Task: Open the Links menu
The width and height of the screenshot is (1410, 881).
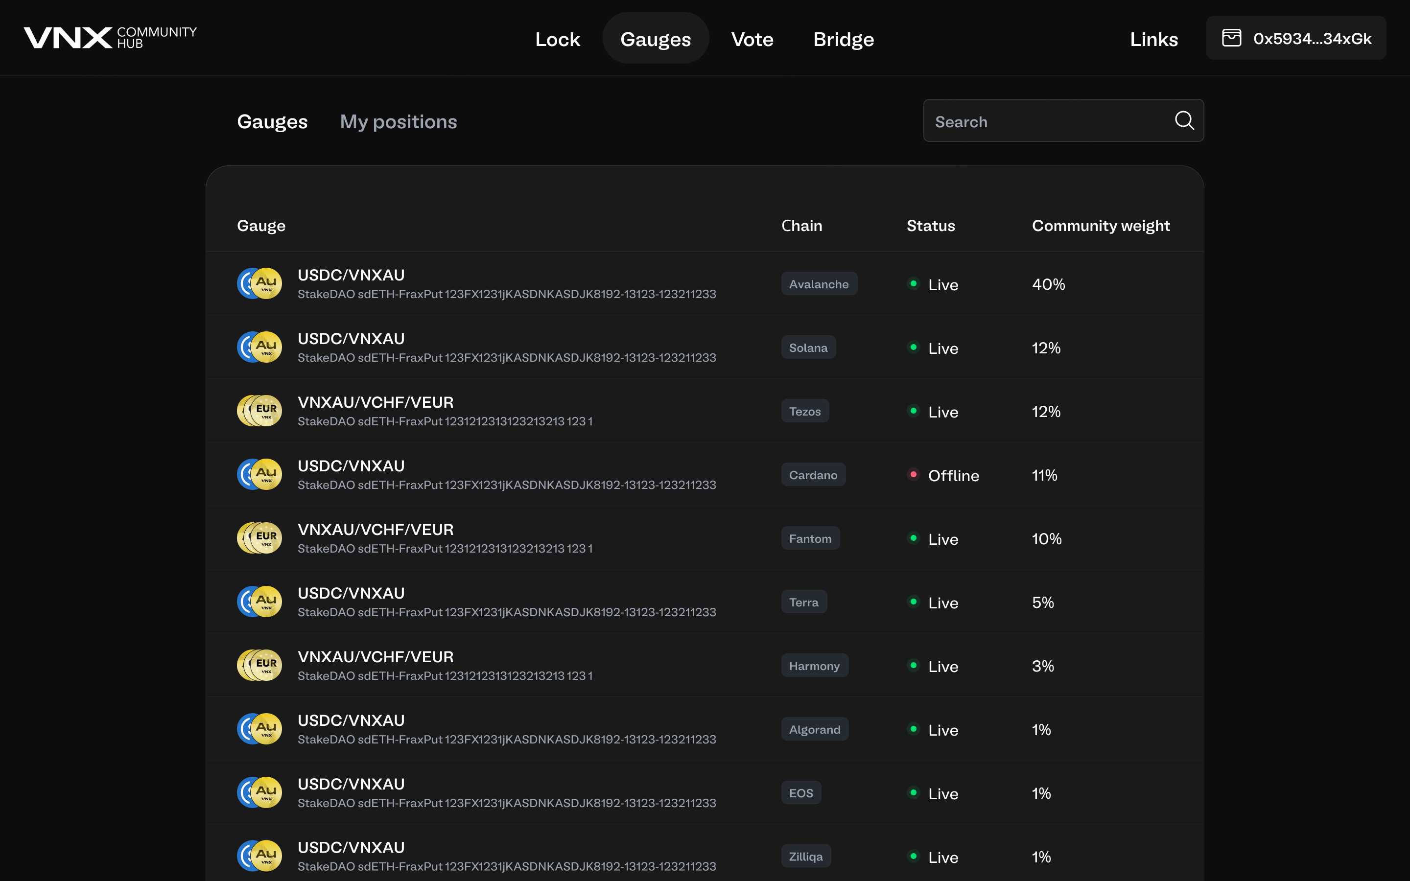Action: click(x=1153, y=39)
